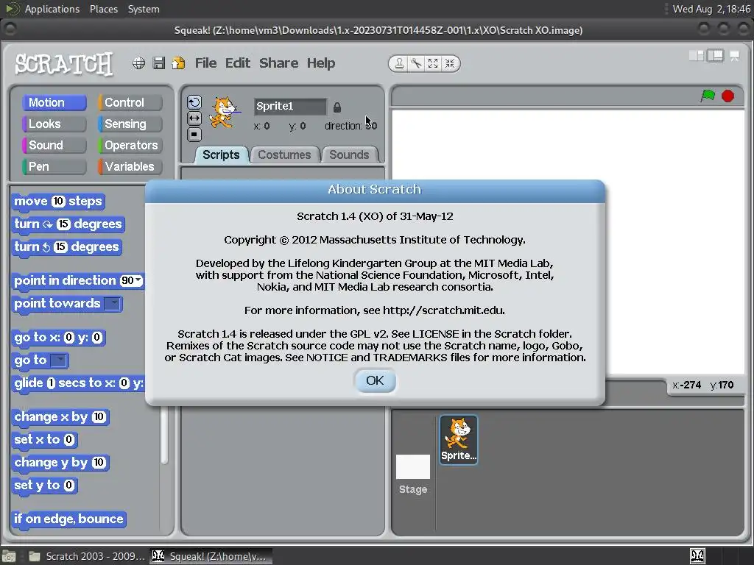Select the Sensing block category

pos(130,124)
